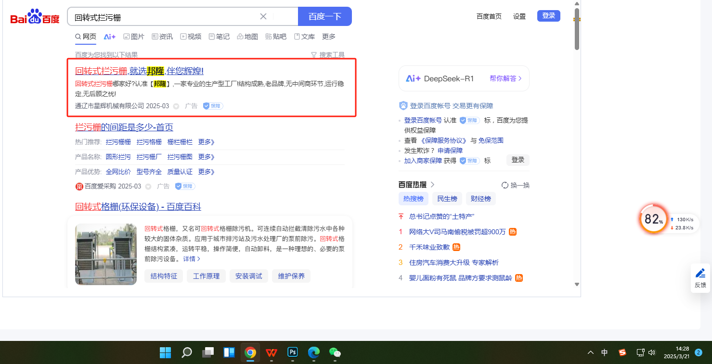Viewport: 712px width, 364px height.
Task: Click the 回转式格栅 equipment thumbnail image
Action: (106, 254)
